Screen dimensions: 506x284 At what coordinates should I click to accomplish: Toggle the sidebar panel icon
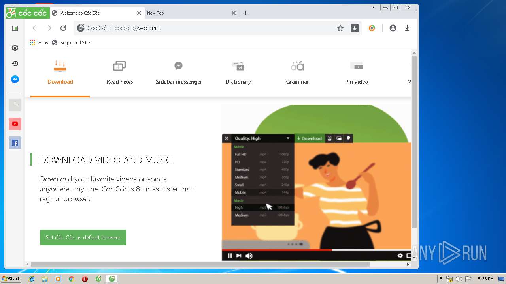pyautogui.click(x=15, y=28)
